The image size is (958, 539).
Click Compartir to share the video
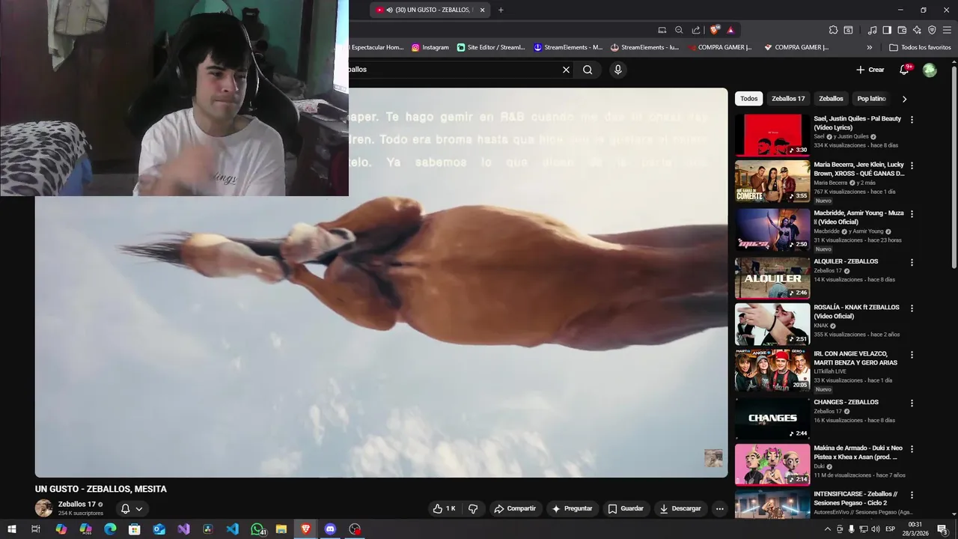(515, 508)
